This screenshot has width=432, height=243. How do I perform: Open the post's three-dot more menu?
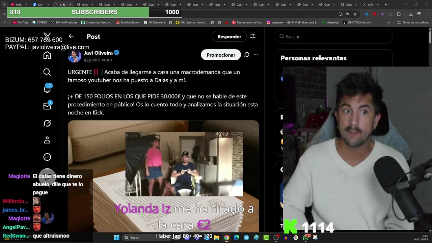pos(256,55)
